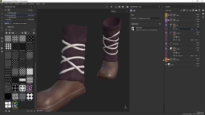Open the Edit menu
205x115 pixels.
[x=6, y=4]
